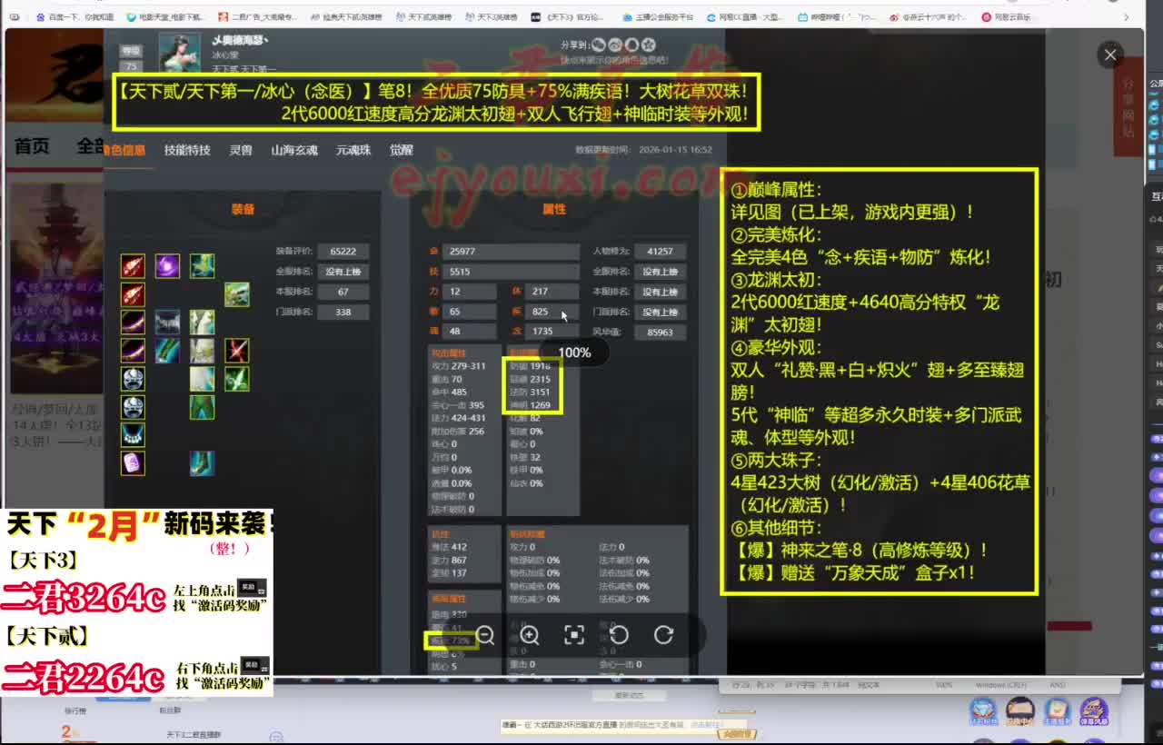Rotate the image counterclockwise
Image resolution: width=1163 pixels, height=745 pixels.
pyautogui.click(x=619, y=635)
